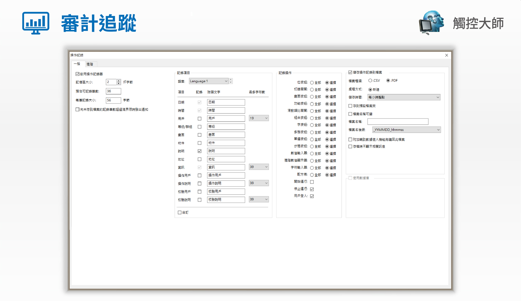Image resolution: width=521 pixels, height=301 pixels.
Task: Select 全部 for 位按鈕
Action: [312, 83]
